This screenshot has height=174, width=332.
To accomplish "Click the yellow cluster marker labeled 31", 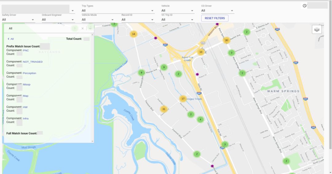I will click(x=164, y=109).
